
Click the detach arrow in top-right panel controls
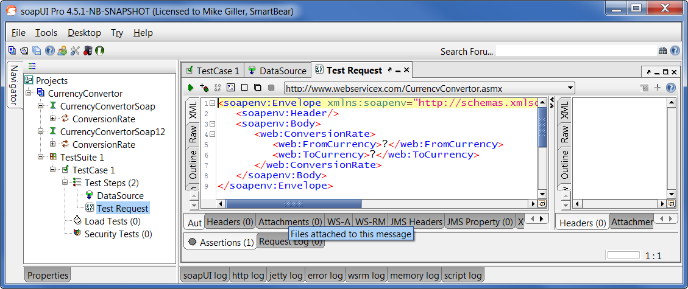(648, 72)
